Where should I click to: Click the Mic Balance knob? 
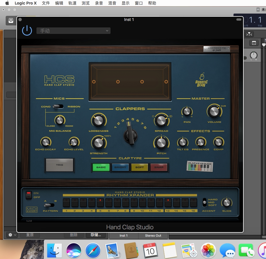tap(60, 120)
